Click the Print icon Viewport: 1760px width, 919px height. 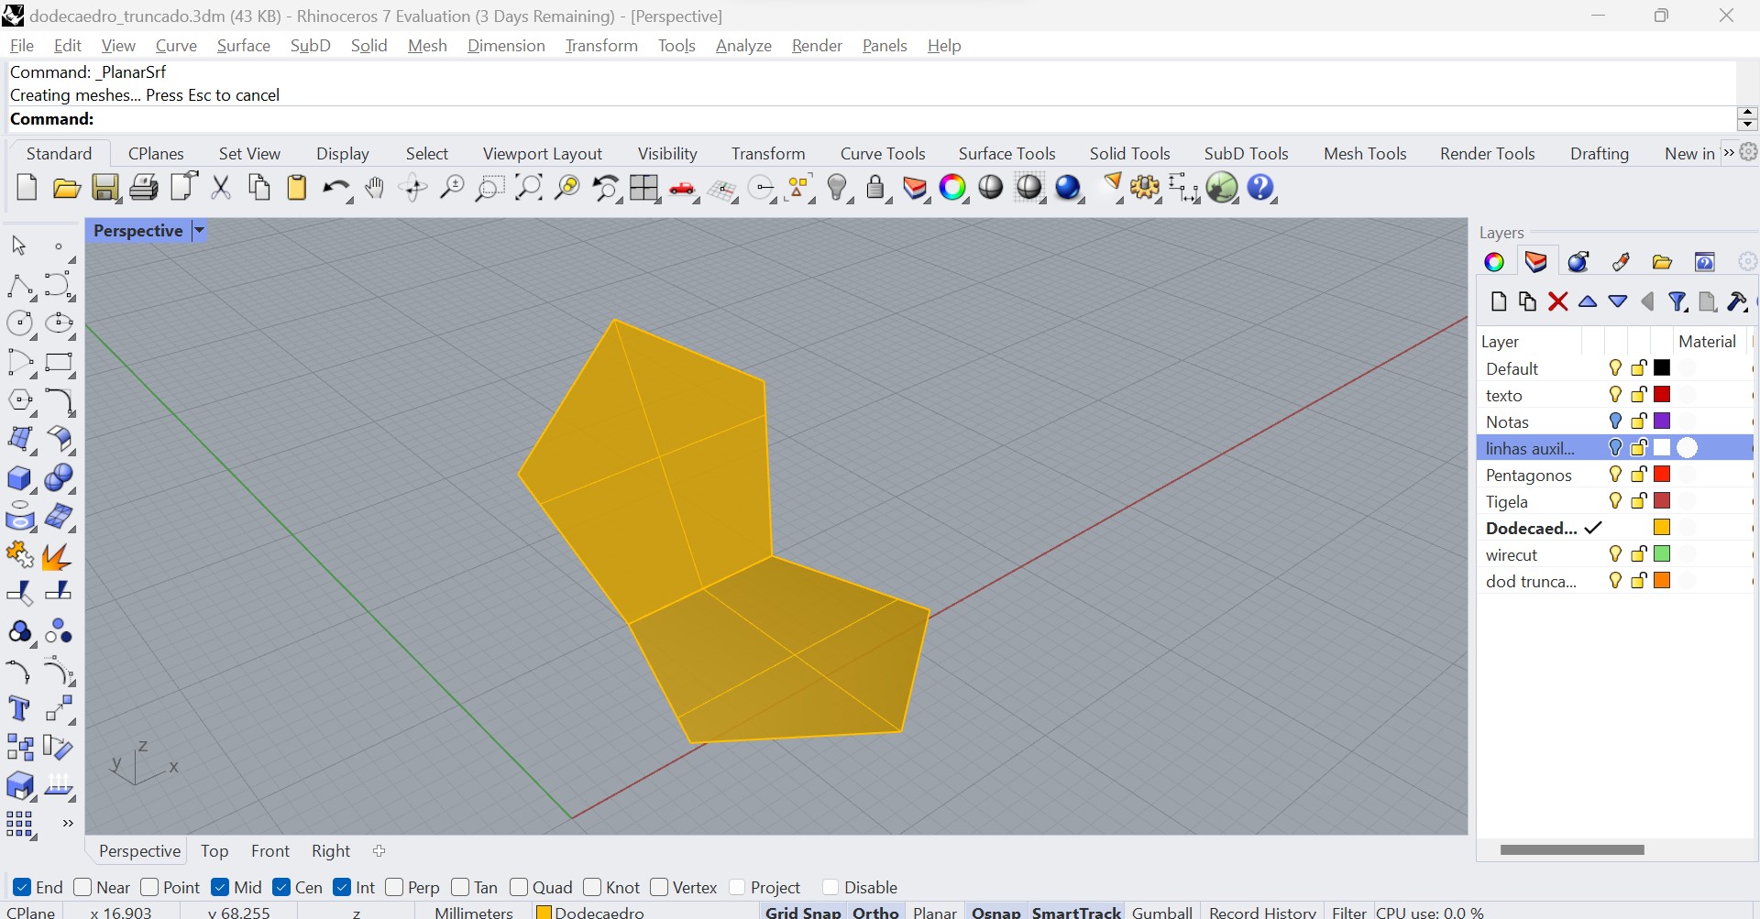coord(144,188)
